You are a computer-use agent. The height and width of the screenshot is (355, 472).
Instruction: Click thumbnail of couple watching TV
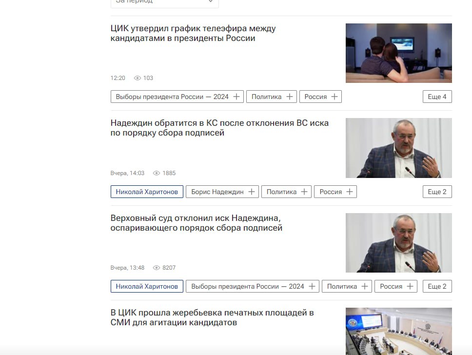click(398, 53)
